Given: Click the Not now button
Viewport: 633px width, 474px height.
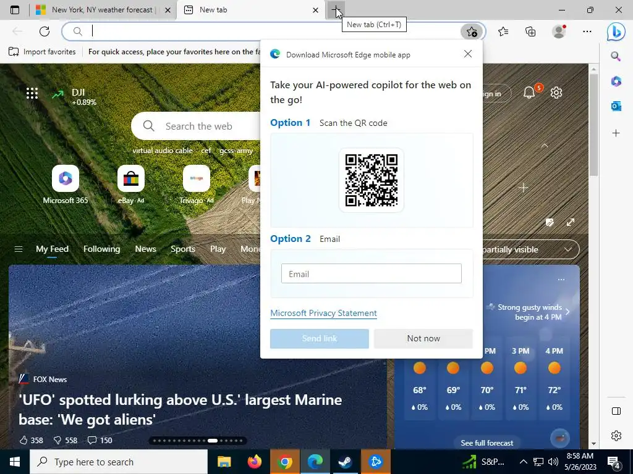Looking at the screenshot, I should point(423,339).
